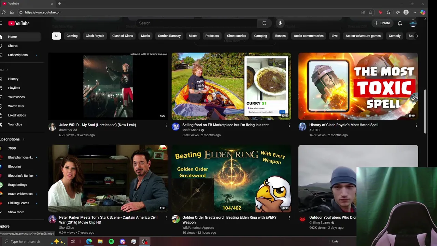Click the Juice WRLD video thumbnail

point(108,86)
